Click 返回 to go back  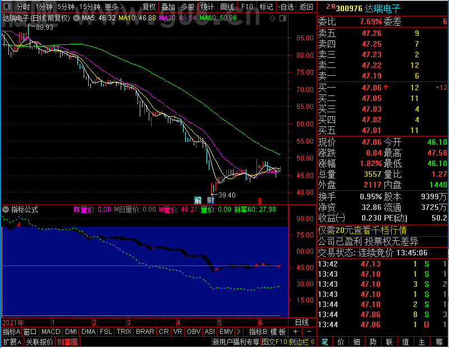click(306, 7)
